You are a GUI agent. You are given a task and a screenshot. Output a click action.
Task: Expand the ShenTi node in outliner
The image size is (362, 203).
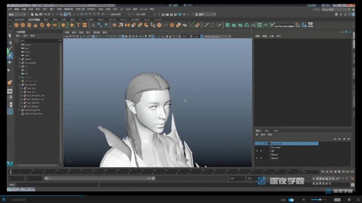(x=20, y=59)
